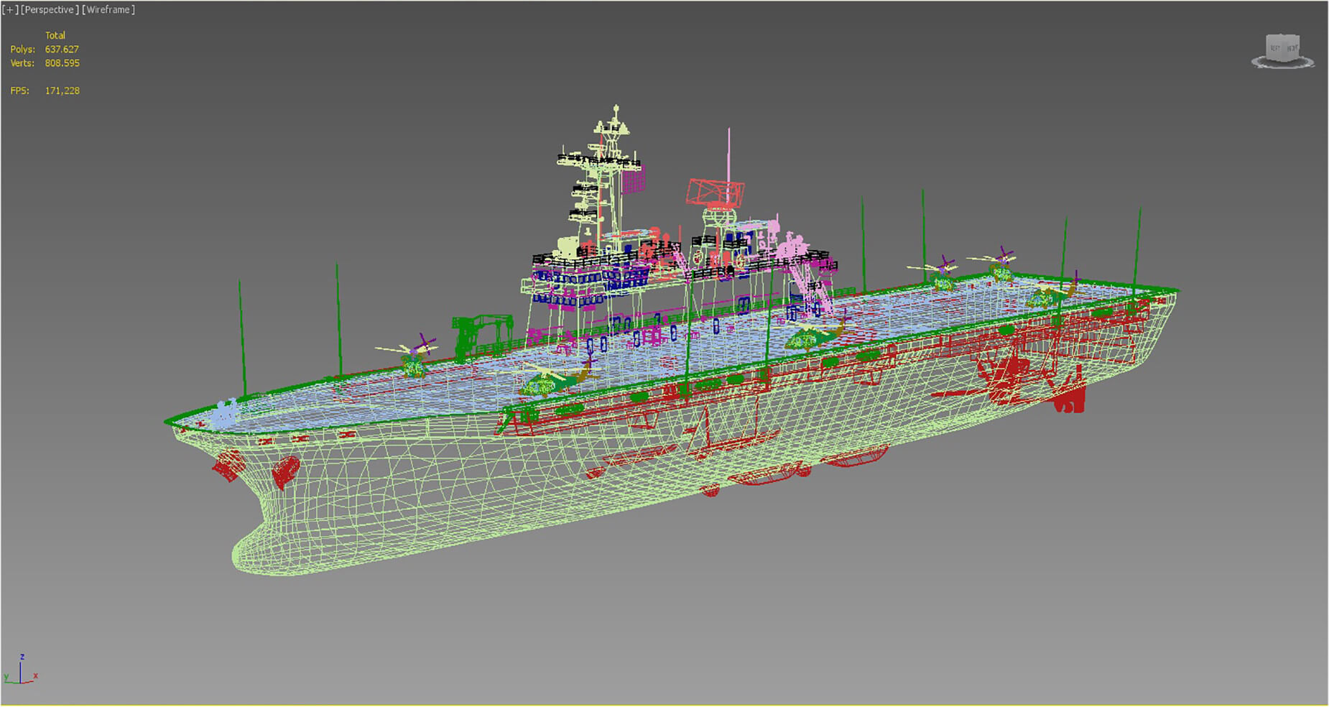
Task: Click the ViewCube's right-hand face
Action: pos(1292,48)
